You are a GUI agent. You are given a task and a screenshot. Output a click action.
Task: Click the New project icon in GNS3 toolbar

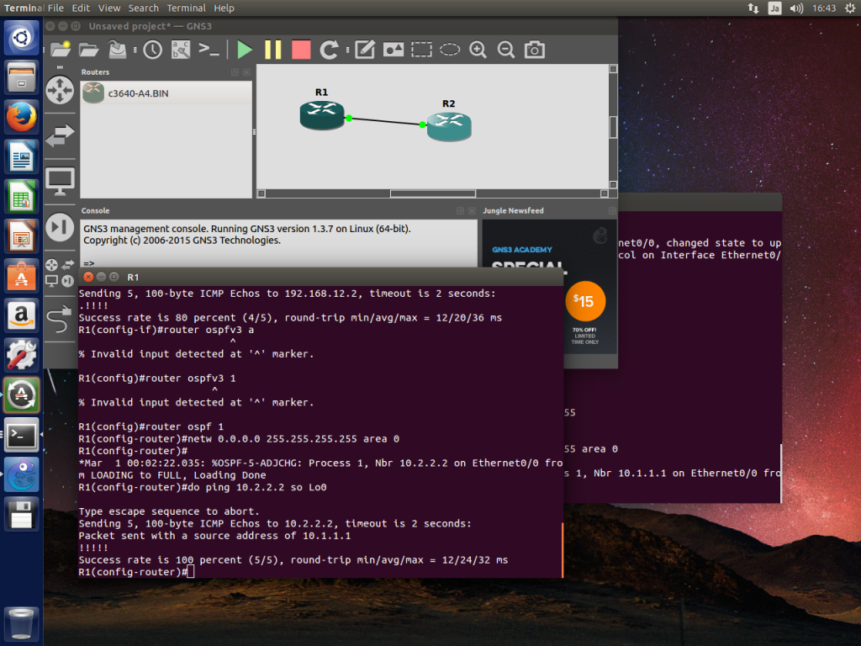tap(61, 50)
